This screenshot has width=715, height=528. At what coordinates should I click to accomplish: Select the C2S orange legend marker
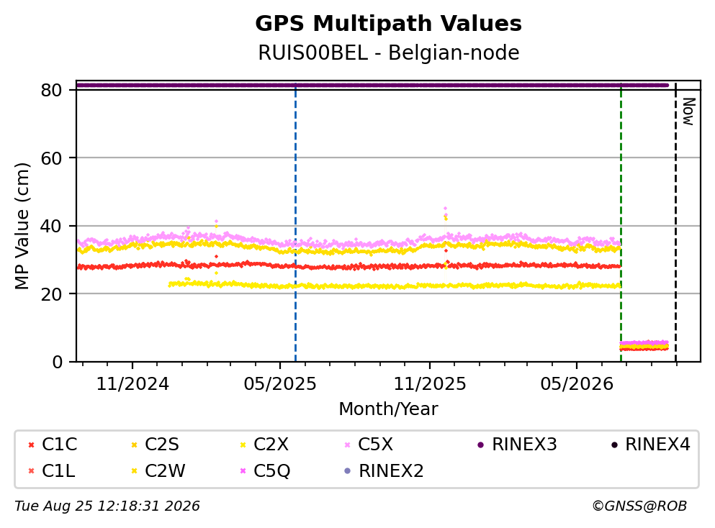pyautogui.click(x=134, y=445)
